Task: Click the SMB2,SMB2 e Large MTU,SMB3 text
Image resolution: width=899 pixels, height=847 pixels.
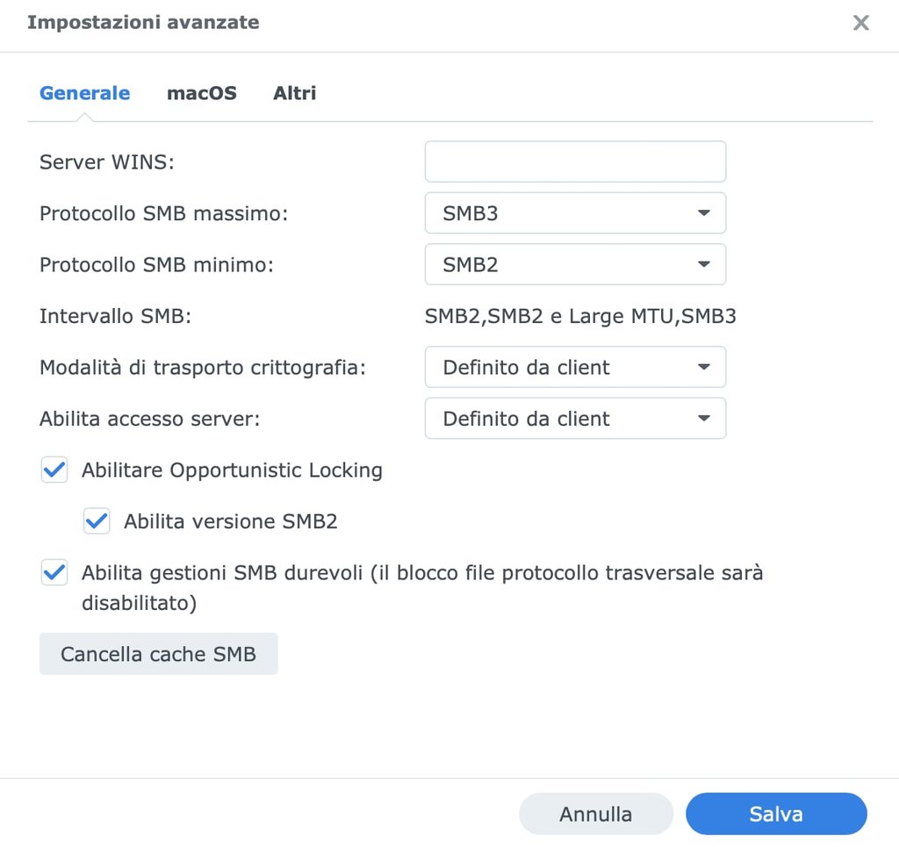Action: point(580,316)
